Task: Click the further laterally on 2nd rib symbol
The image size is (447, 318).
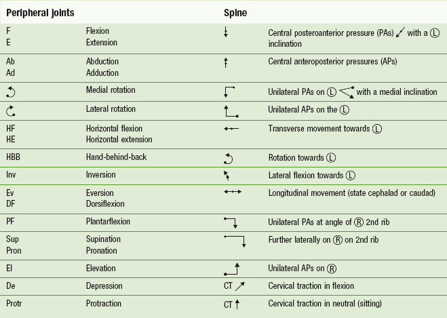Action: coord(235,241)
